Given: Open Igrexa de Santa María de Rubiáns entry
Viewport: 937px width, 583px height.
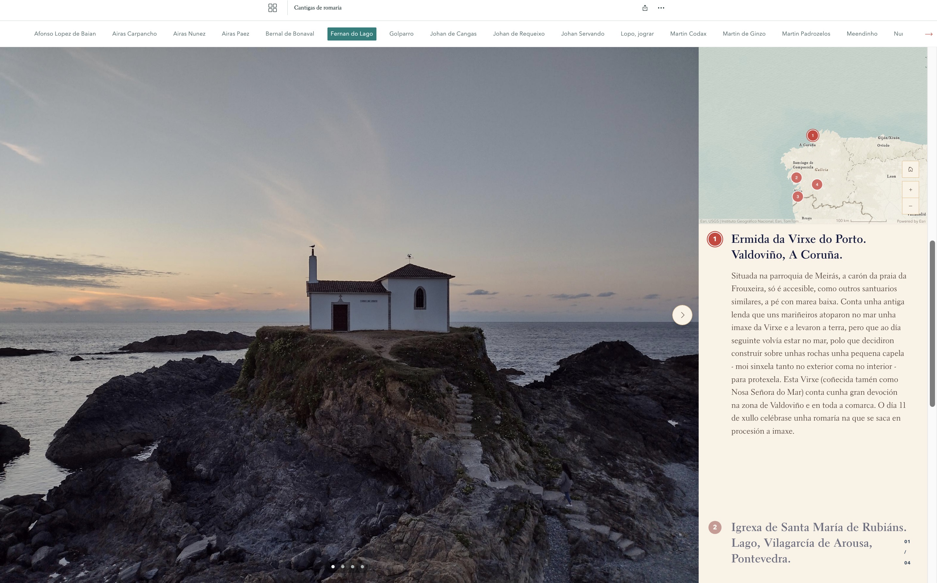Looking at the screenshot, I should pyautogui.click(x=818, y=542).
